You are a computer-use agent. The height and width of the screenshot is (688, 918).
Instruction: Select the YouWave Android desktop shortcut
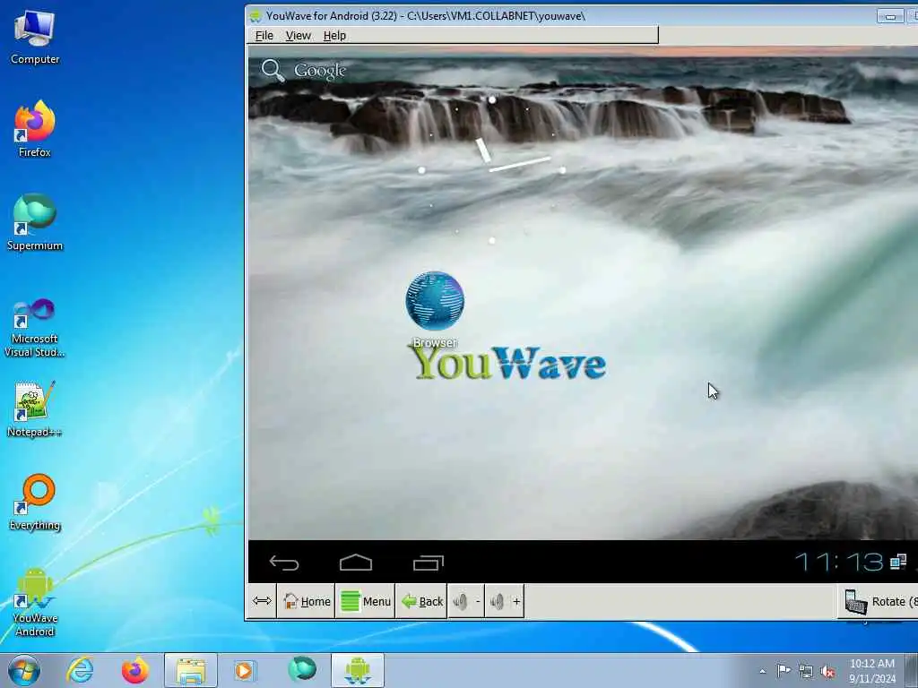(35, 602)
